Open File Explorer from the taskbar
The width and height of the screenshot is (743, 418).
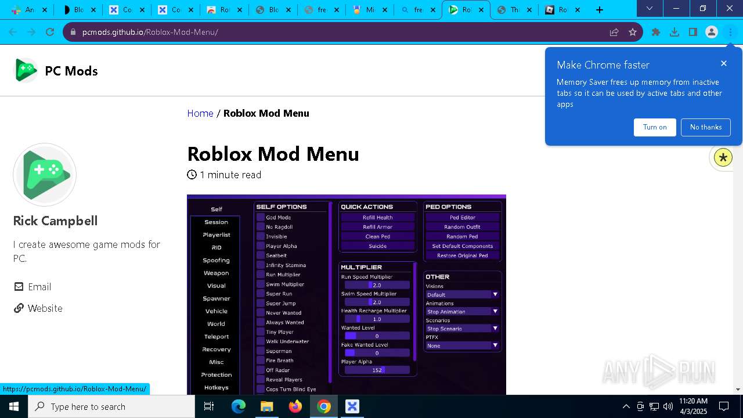point(266,406)
